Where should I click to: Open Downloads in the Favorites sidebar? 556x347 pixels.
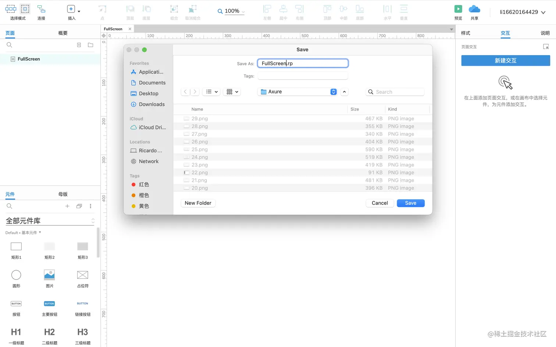pyautogui.click(x=148, y=104)
